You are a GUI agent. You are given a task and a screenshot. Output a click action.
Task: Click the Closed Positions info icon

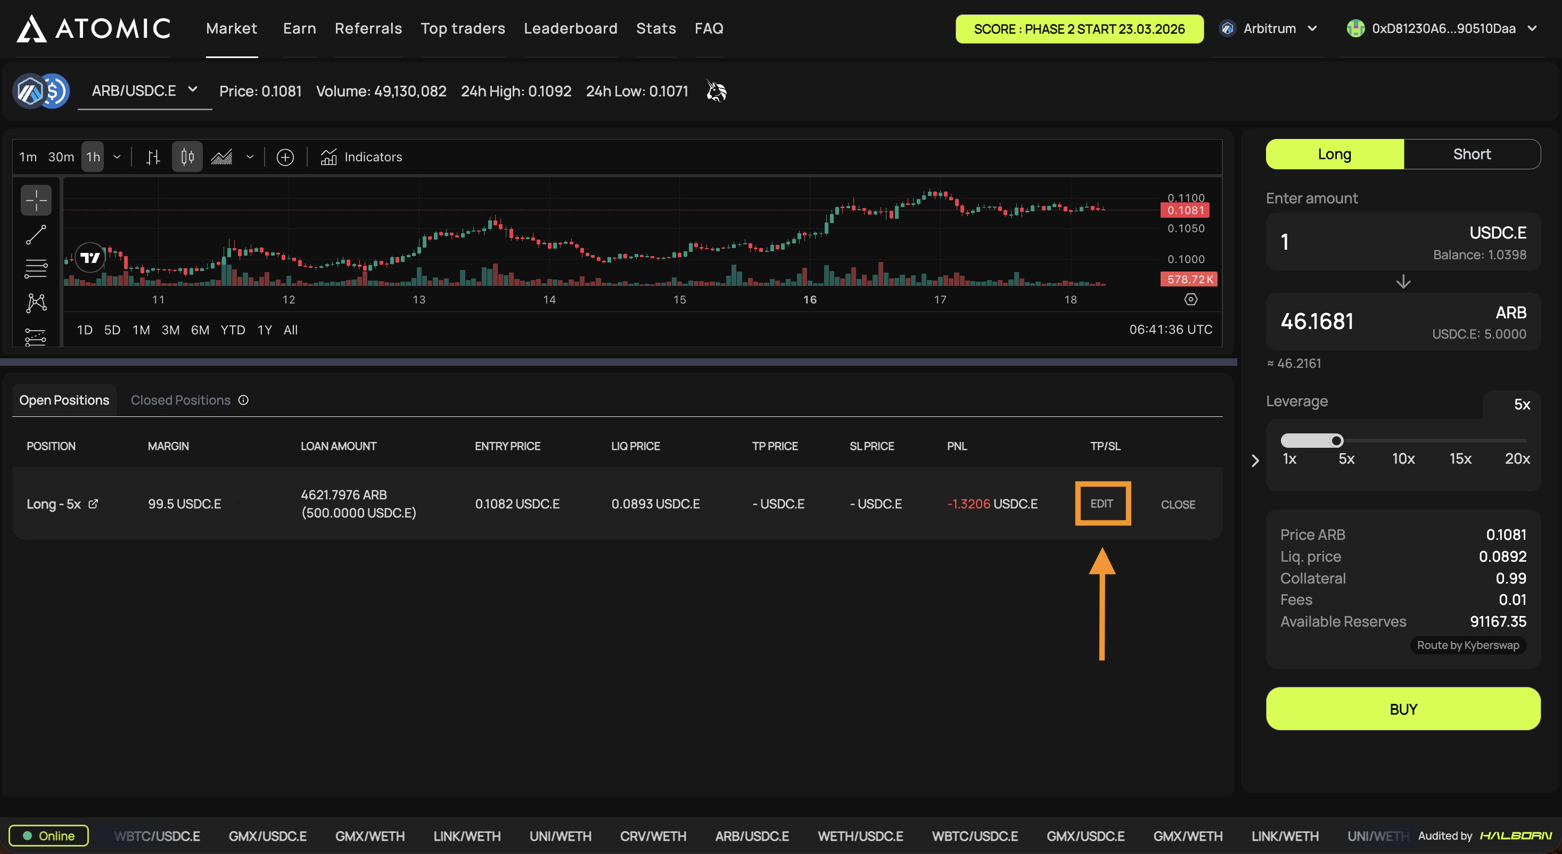(243, 400)
